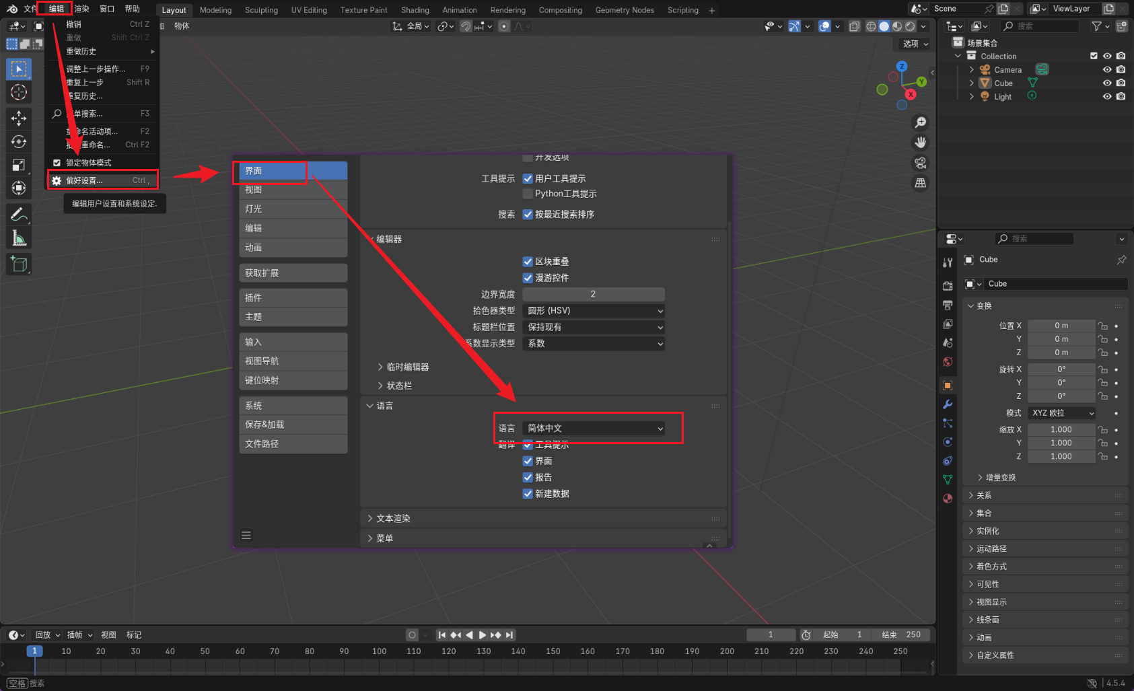Expand the 文本渲染 section
Viewport: 1134px width, 691px height.
[393, 519]
